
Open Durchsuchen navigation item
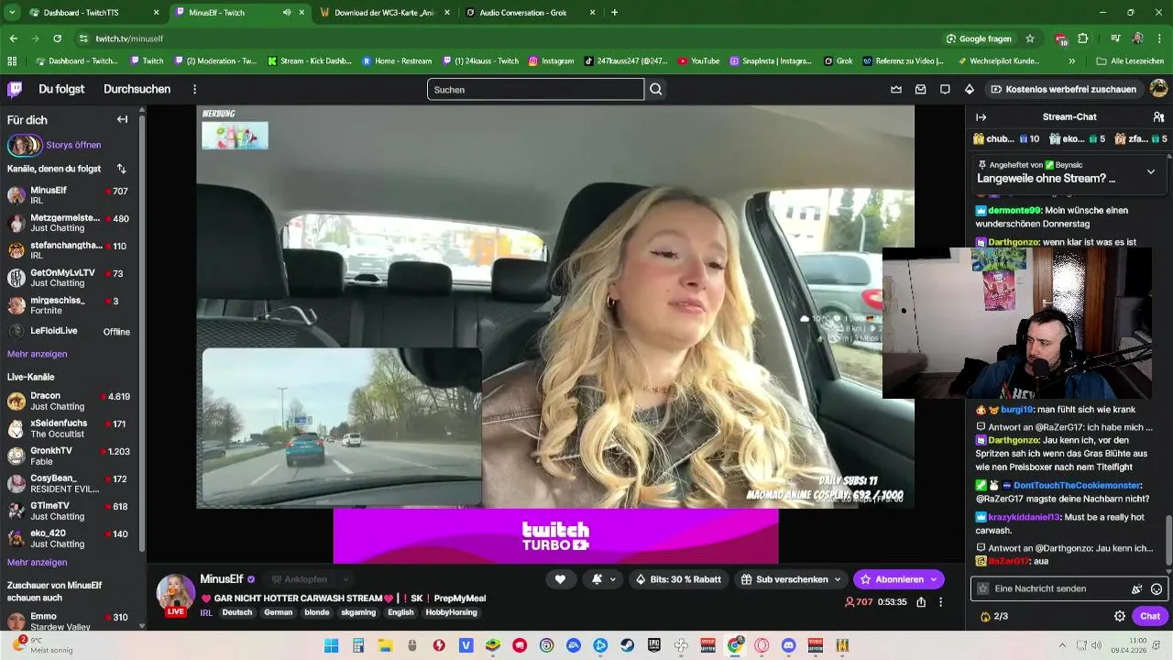tap(137, 89)
